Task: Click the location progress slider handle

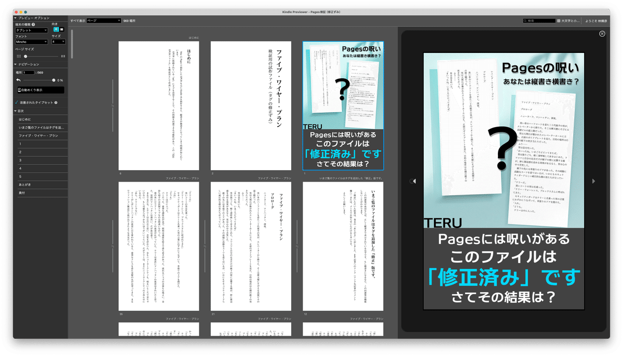Action: click(x=53, y=80)
